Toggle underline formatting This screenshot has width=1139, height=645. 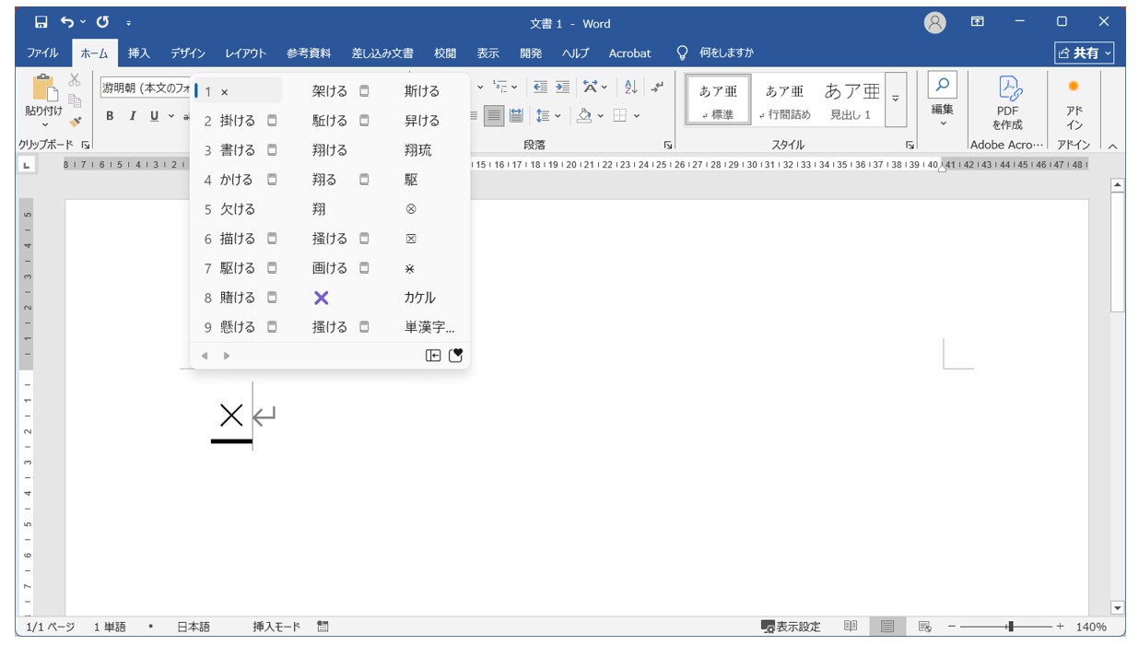pyautogui.click(x=154, y=116)
